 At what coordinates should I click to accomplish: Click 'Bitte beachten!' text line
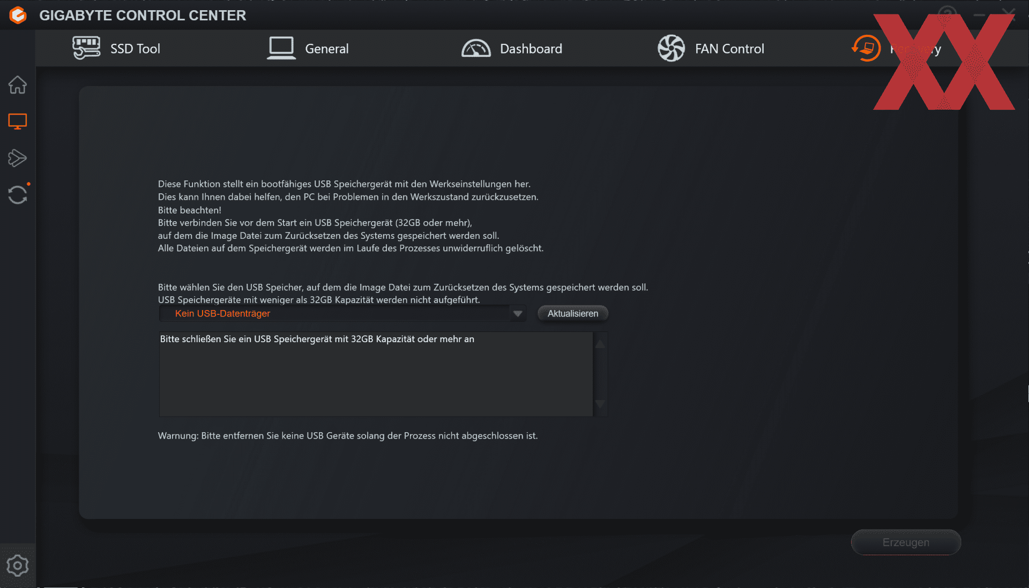click(190, 210)
